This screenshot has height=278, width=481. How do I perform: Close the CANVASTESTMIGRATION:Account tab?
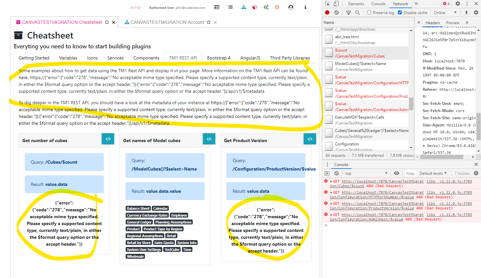(x=215, y=23)
